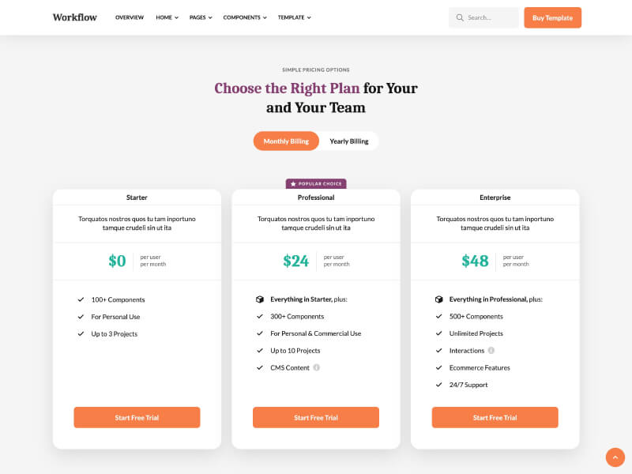Open the Template navigation menu
Screen dimensions: 632x474
tap(294, 17)
